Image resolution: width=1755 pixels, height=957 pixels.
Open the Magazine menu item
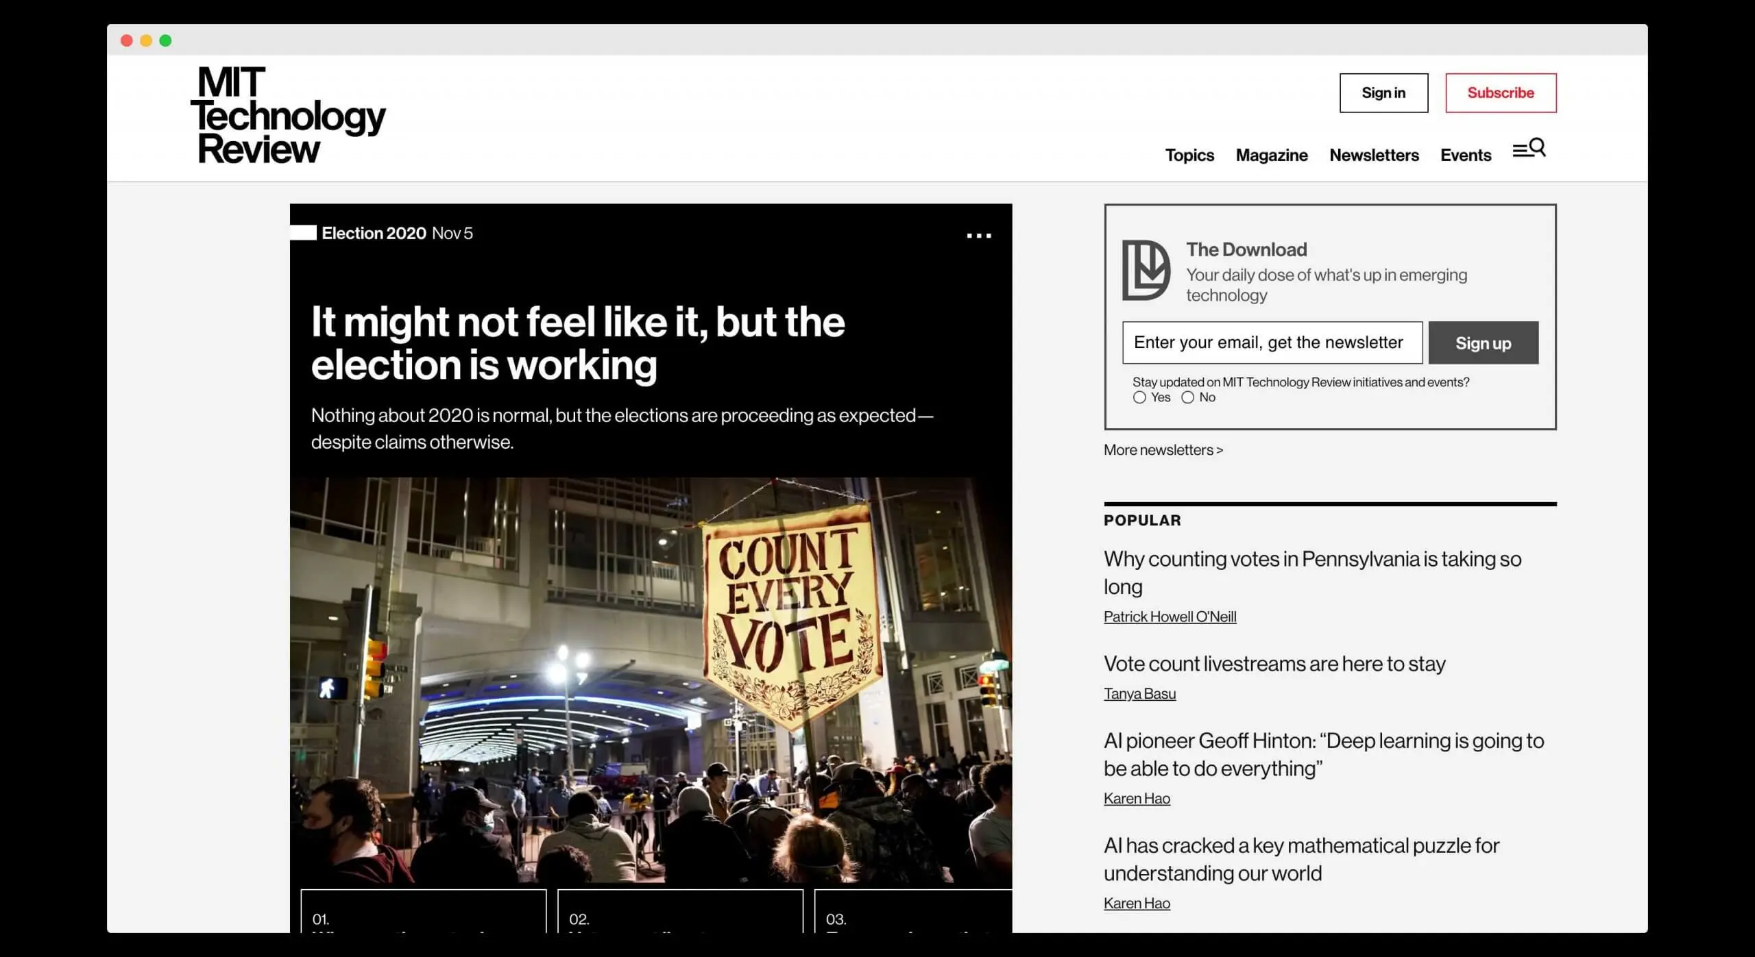point(1271,156)
